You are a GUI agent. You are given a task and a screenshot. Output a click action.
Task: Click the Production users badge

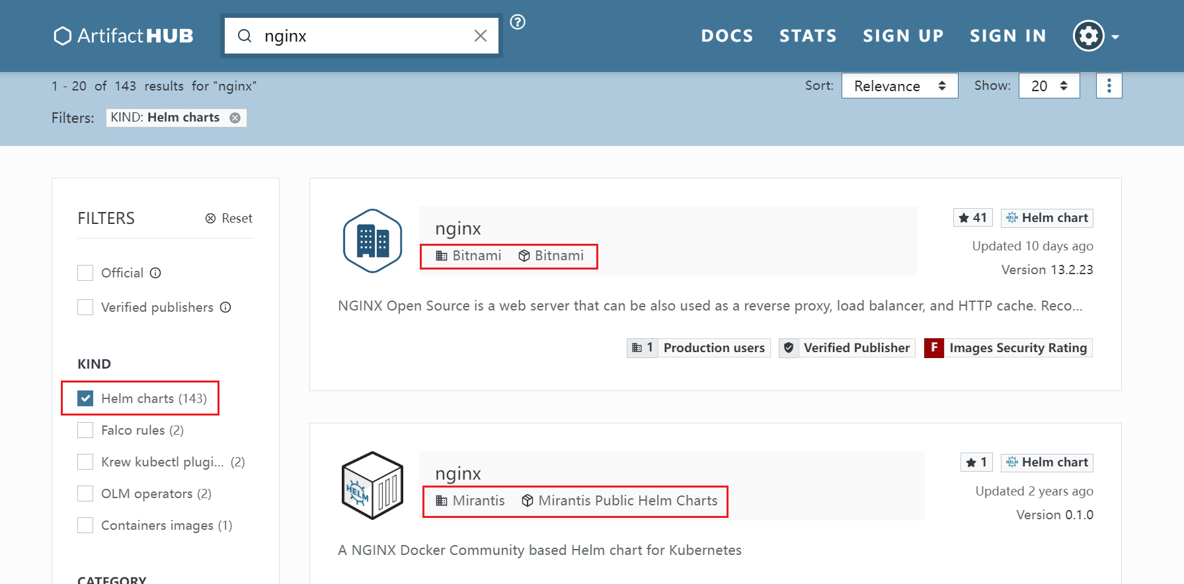click(699, 348)
